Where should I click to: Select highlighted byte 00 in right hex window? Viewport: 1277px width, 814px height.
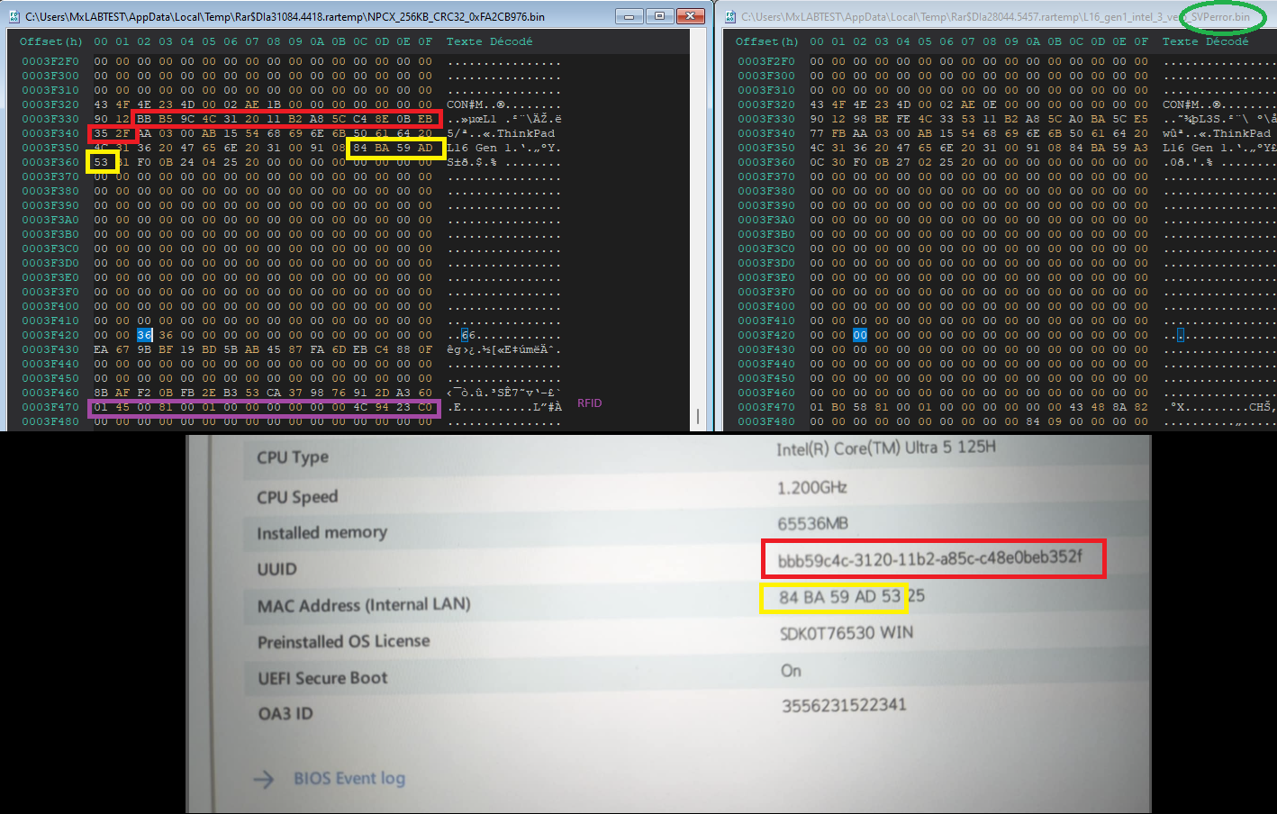(x=860, y=335)
